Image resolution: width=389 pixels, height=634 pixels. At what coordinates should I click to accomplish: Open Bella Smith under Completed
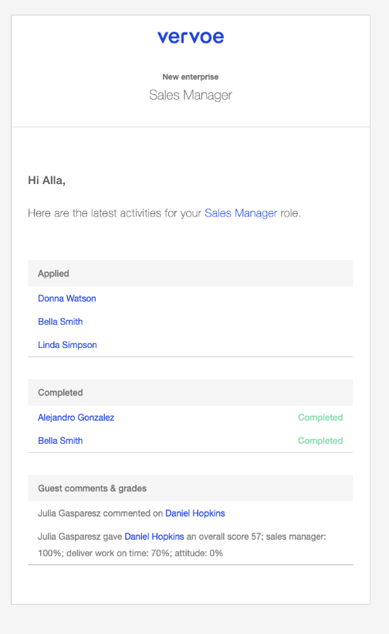(60, 441)
